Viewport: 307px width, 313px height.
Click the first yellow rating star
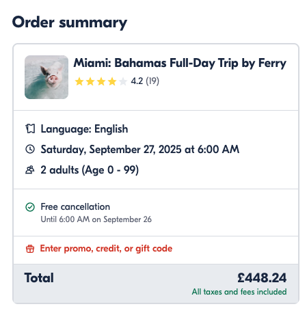(79, 81)
